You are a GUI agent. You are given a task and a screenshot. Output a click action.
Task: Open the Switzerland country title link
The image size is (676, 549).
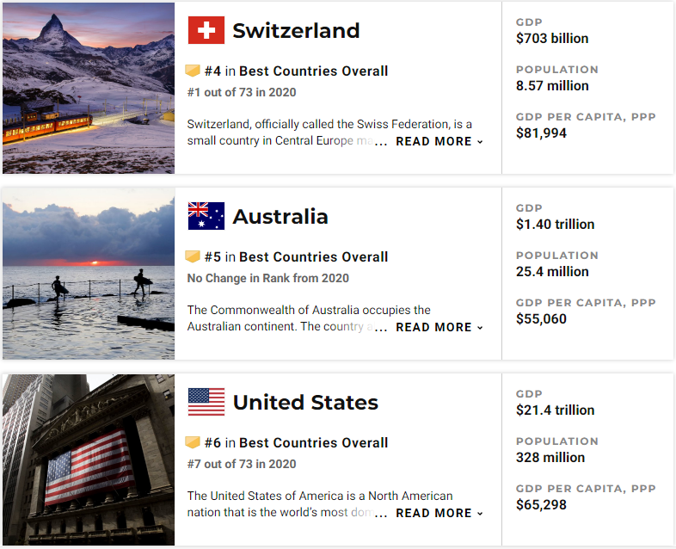click(x=296, y=31)
